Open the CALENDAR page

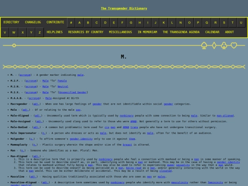[x=212, y=32]
